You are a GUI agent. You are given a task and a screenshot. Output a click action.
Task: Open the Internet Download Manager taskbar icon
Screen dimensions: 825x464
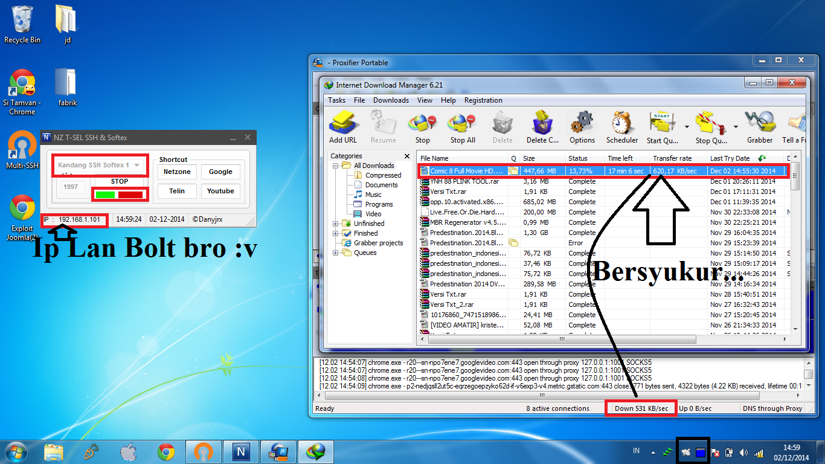[x=316, y=451]
